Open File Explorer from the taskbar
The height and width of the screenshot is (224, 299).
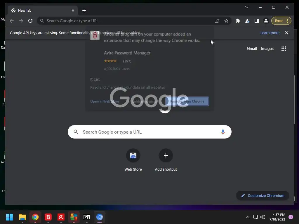tap(22, 217)
